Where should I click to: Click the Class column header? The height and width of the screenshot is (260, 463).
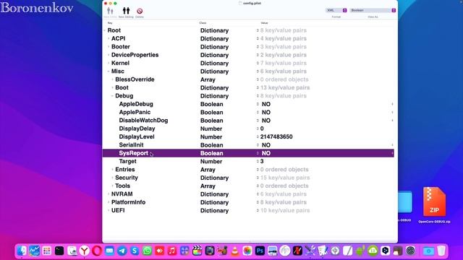coord(203,23)
